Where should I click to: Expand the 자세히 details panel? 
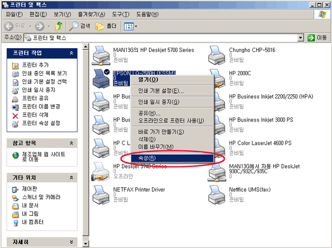pos(71,242)
